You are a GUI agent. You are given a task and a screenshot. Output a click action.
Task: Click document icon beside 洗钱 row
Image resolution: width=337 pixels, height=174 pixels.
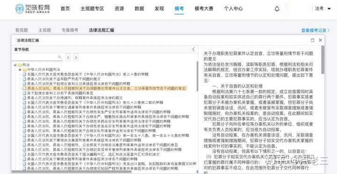pos(24,159)
